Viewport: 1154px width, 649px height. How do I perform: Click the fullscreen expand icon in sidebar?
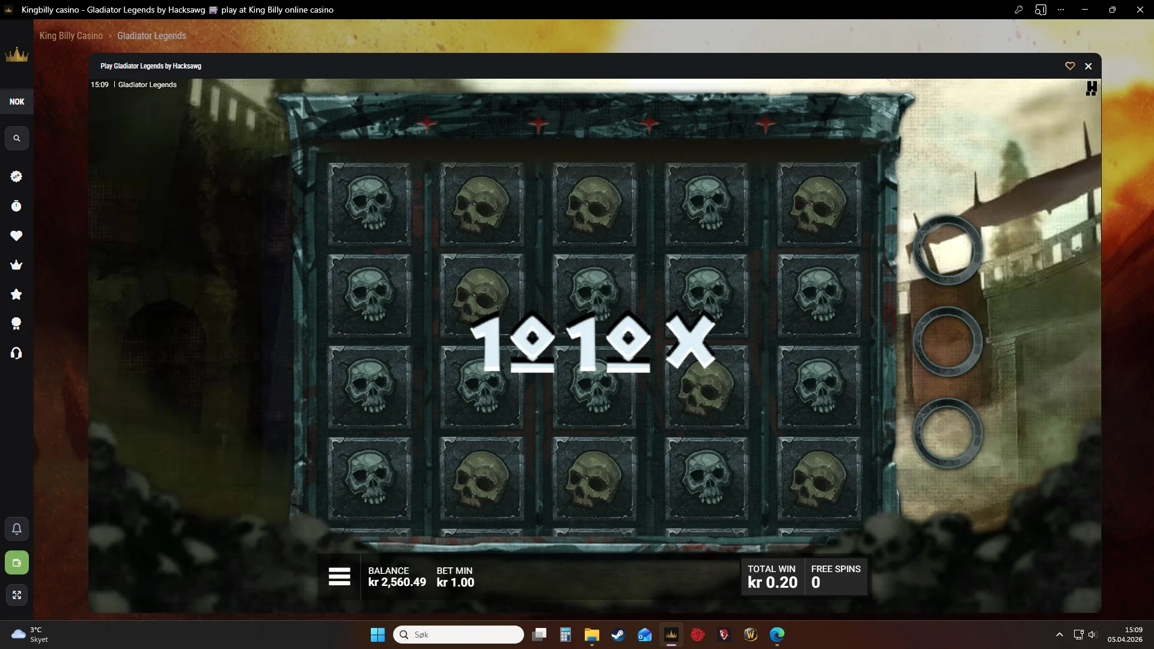tap(17, 595)
